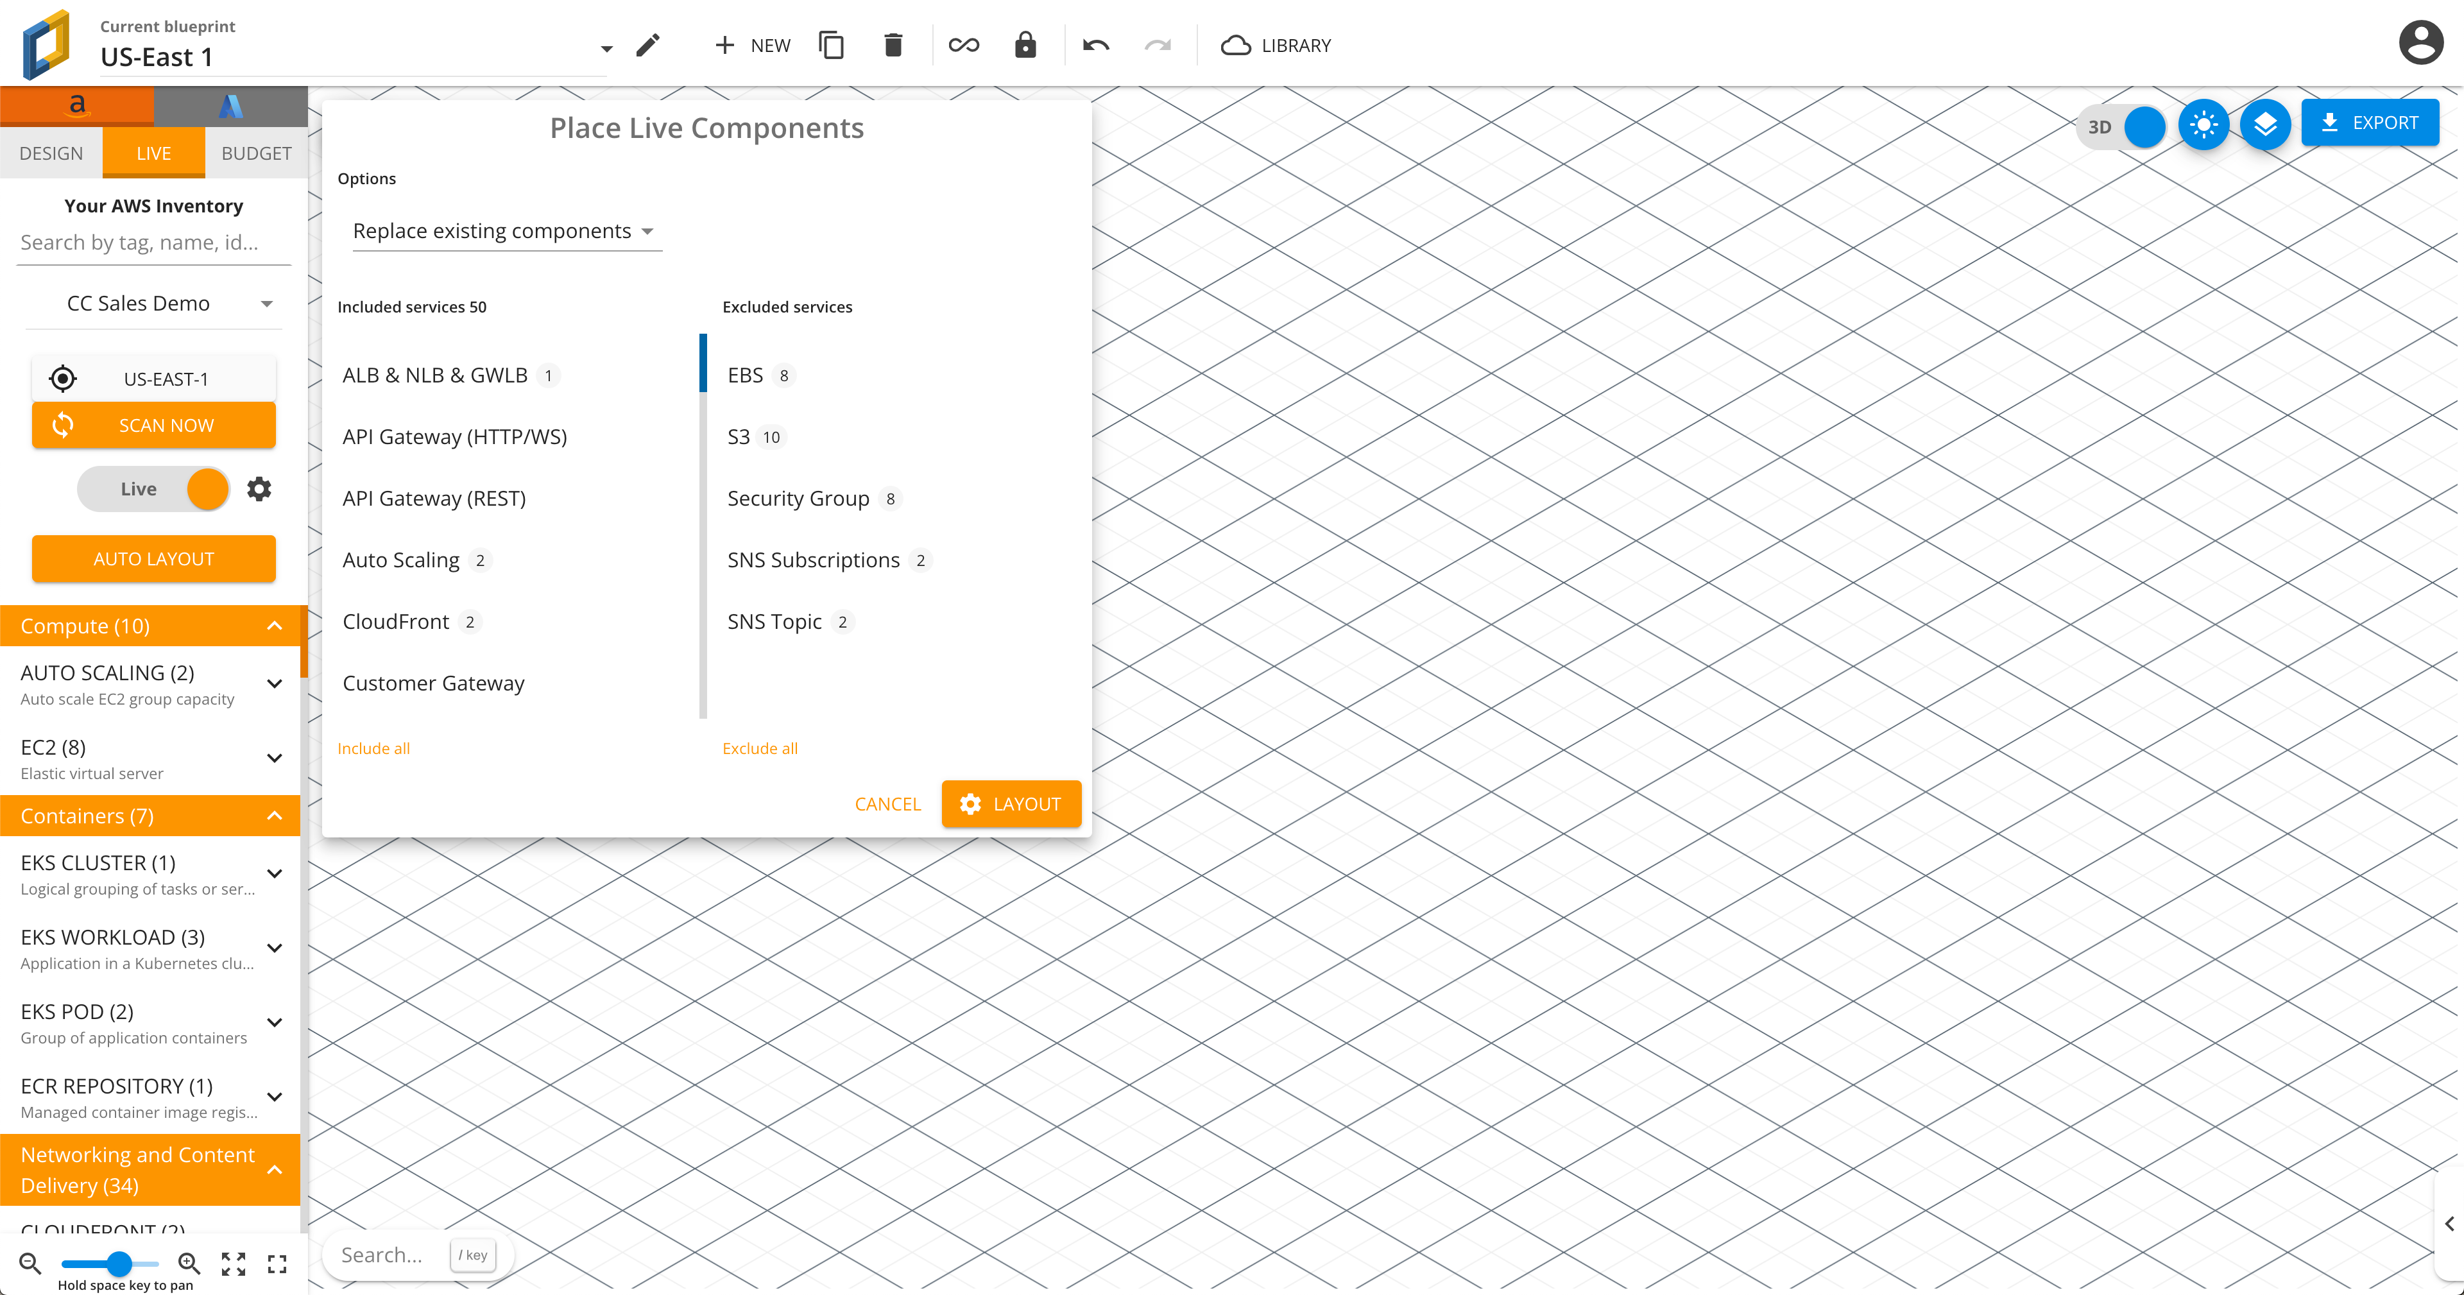Lock the blueprint using the padlock icon
The width and height of the screenshot is (2464, 1295).
click(x=1025, y=45)
